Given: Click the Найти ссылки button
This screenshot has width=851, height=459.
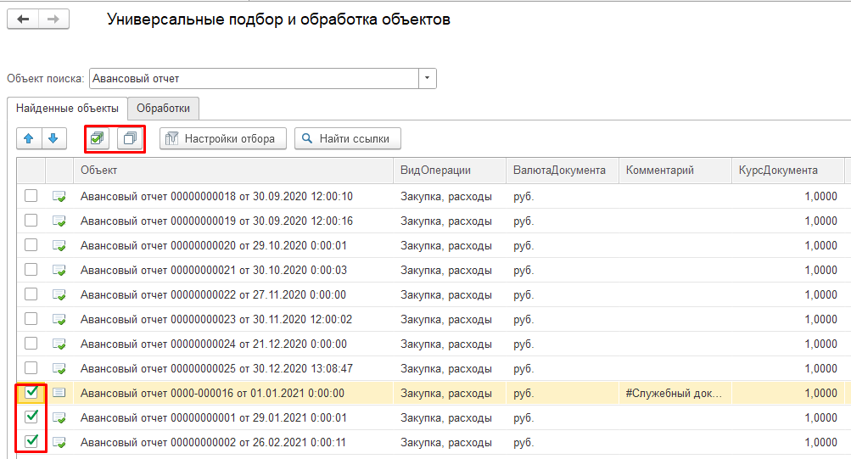Looking at the screenshot, I should point(348,138).
